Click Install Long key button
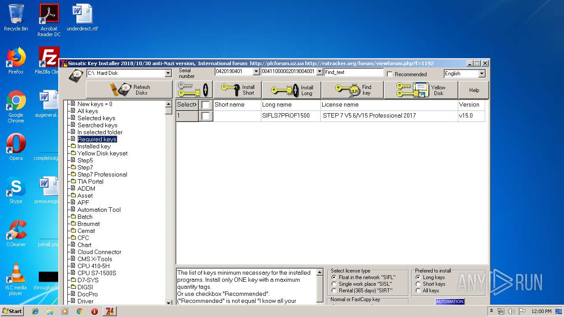Screen dimensions: 564x317 click(x=291, y=90)
